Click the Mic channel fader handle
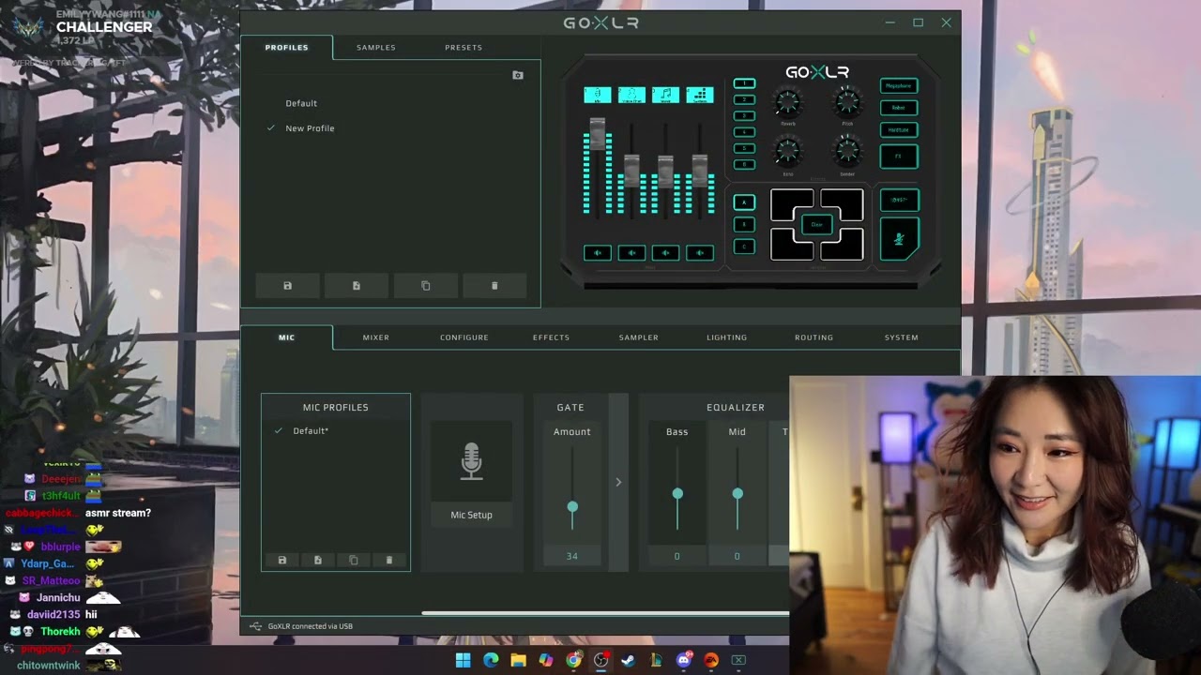The image size is (1201, 675). click(x=598, y=134)
